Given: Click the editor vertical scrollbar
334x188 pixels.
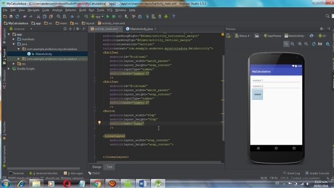Looking at the screenshot, I should (223, 98).
